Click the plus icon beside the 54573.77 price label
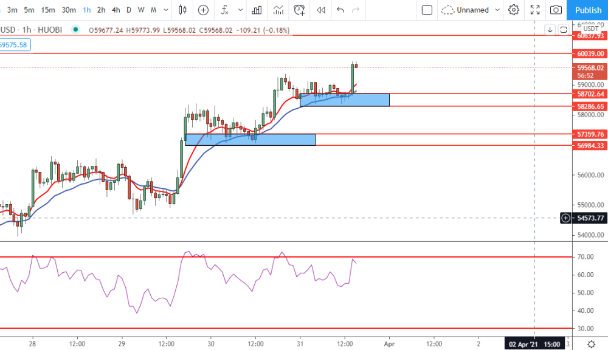608x350 pixels. coord(565,218)
